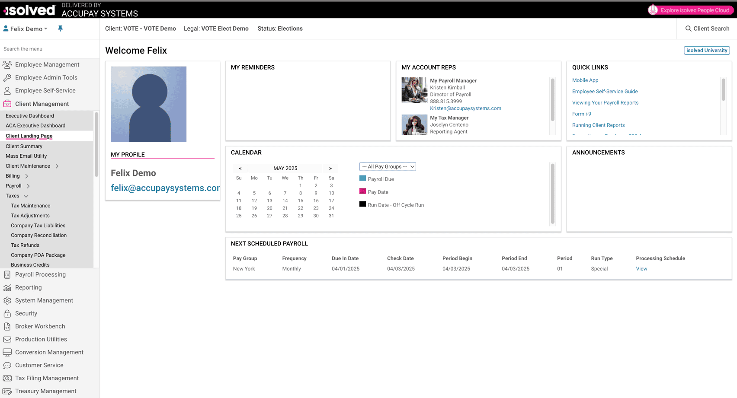Click the Search the menu field

48,49
